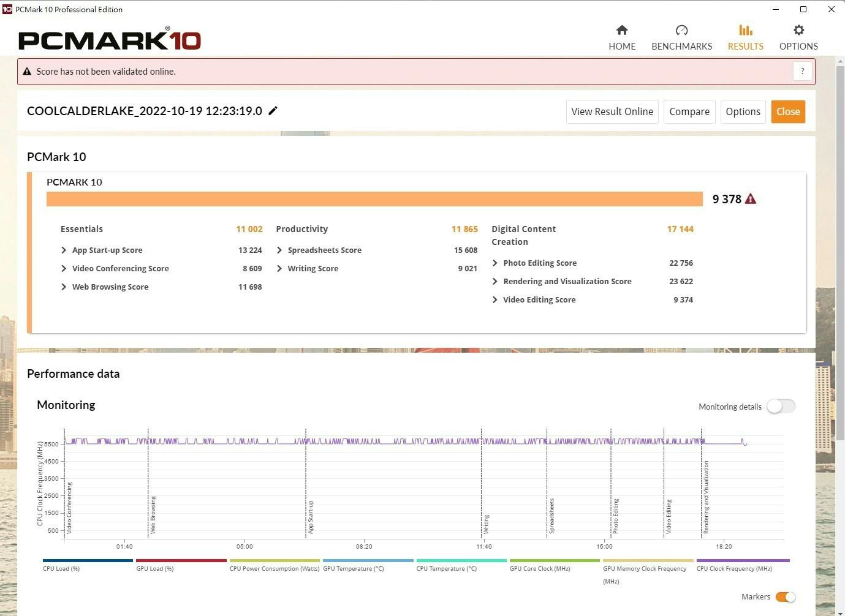Click the alert icon in validation banner

coord(27,72)
